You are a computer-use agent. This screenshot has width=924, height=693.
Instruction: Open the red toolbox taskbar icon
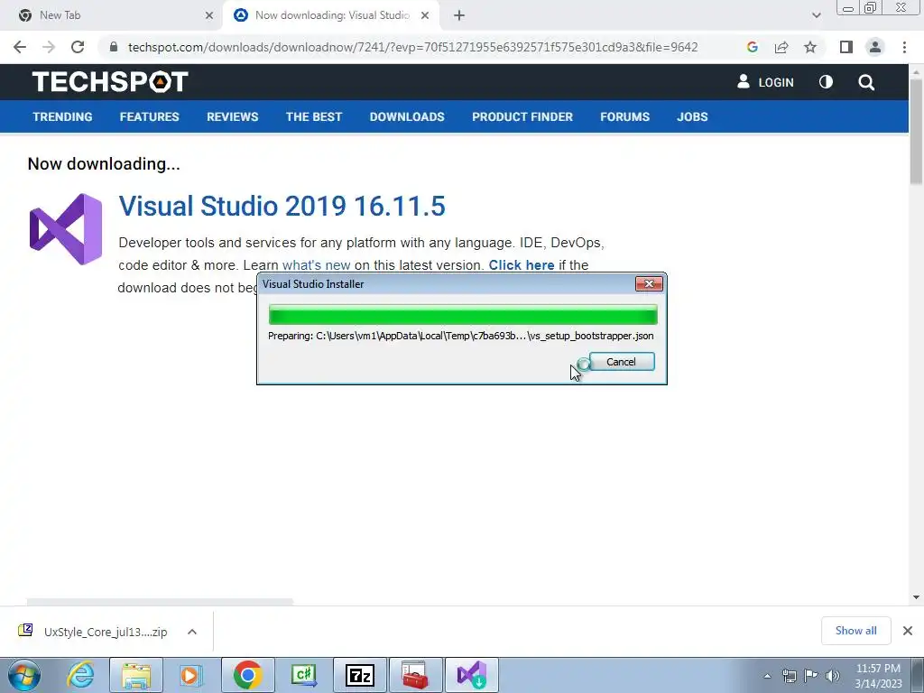click(415, 675)
